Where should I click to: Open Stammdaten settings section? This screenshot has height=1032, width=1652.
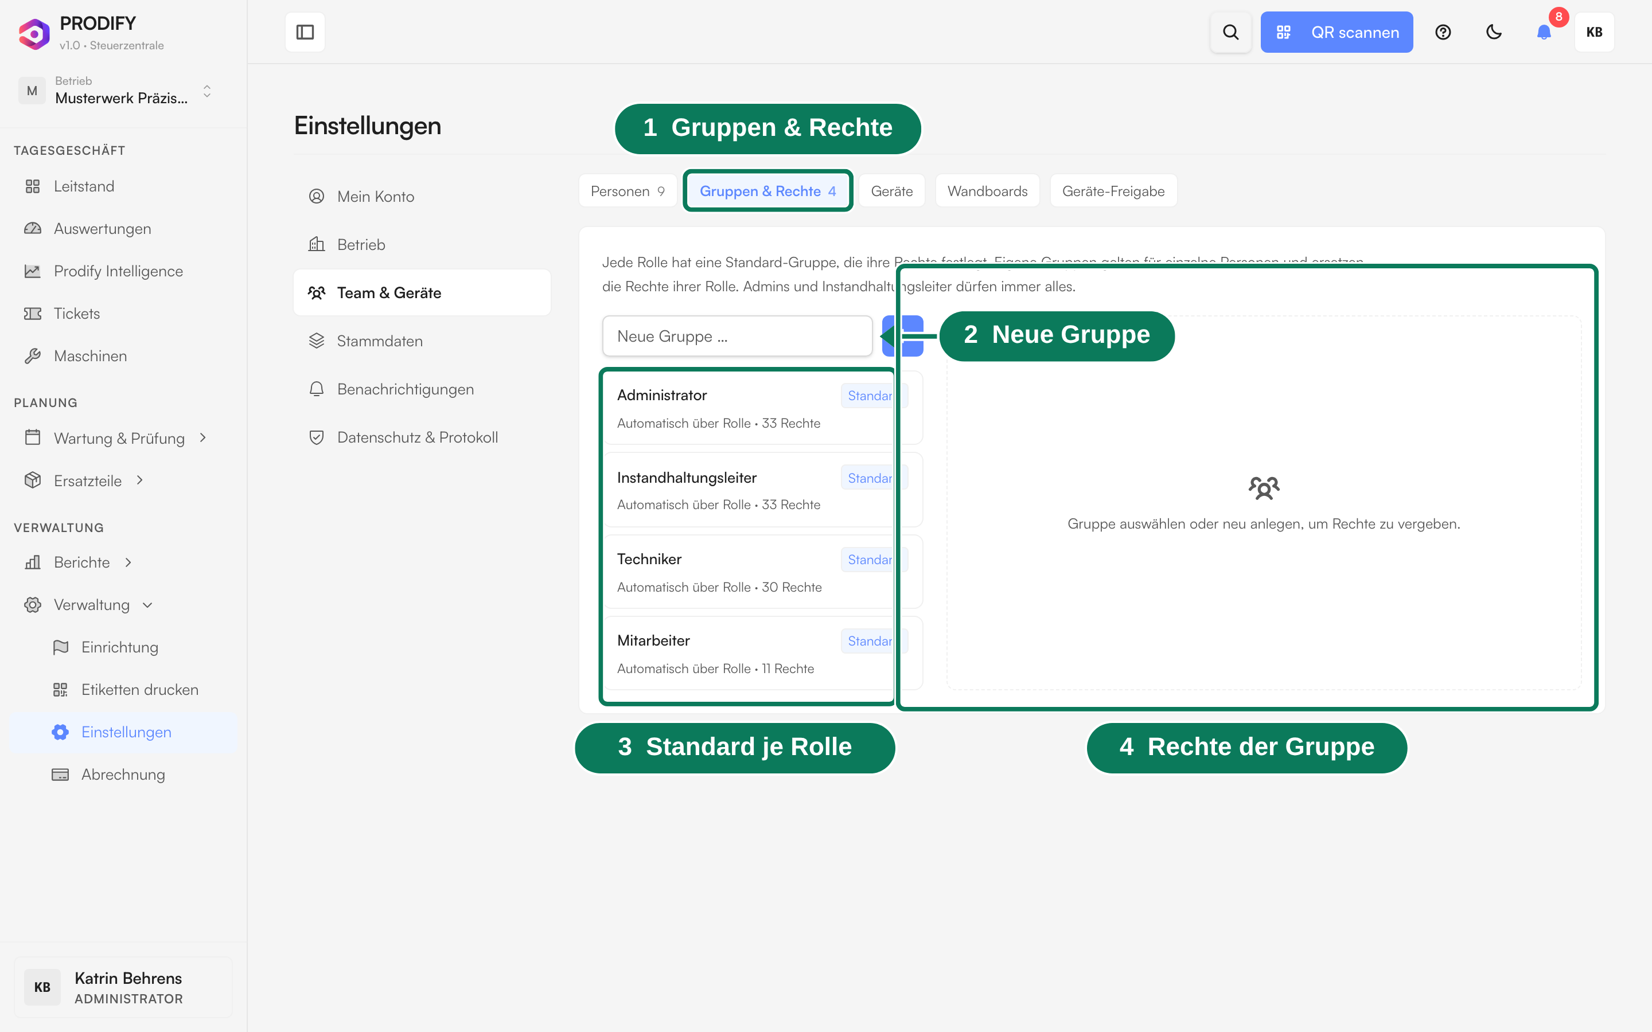(x=422, y=341)
